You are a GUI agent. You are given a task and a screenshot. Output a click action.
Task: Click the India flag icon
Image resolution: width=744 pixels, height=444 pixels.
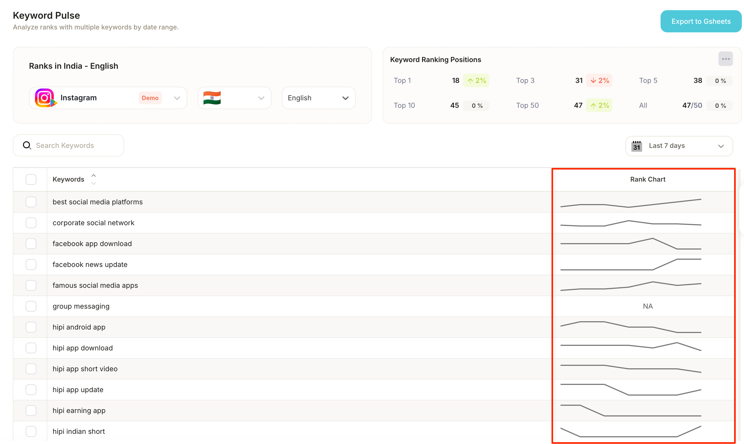coord(212,98)
